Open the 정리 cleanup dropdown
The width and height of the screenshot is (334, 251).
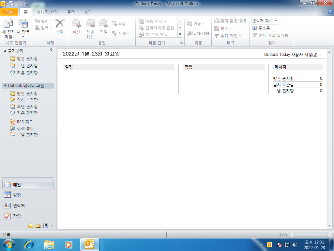pos(43,21)
